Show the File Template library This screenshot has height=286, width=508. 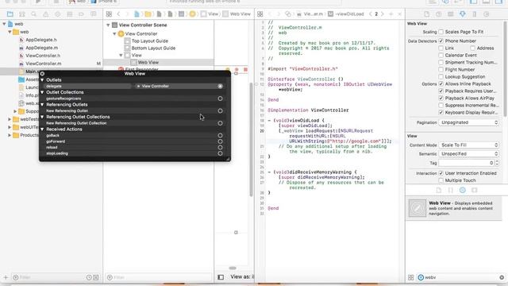coord(439,190)
